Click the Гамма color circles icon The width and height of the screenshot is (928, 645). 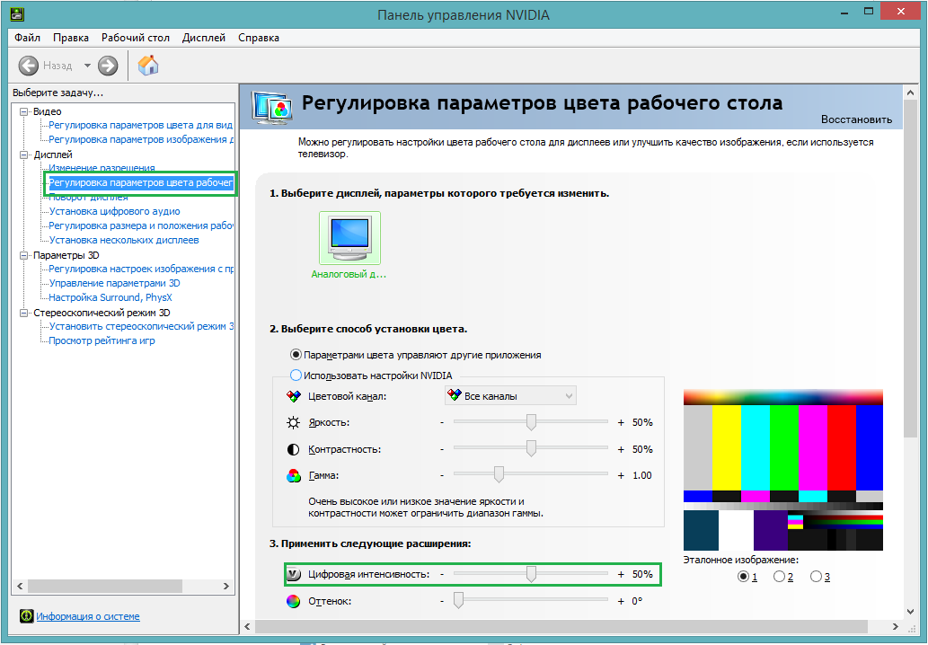294,475
